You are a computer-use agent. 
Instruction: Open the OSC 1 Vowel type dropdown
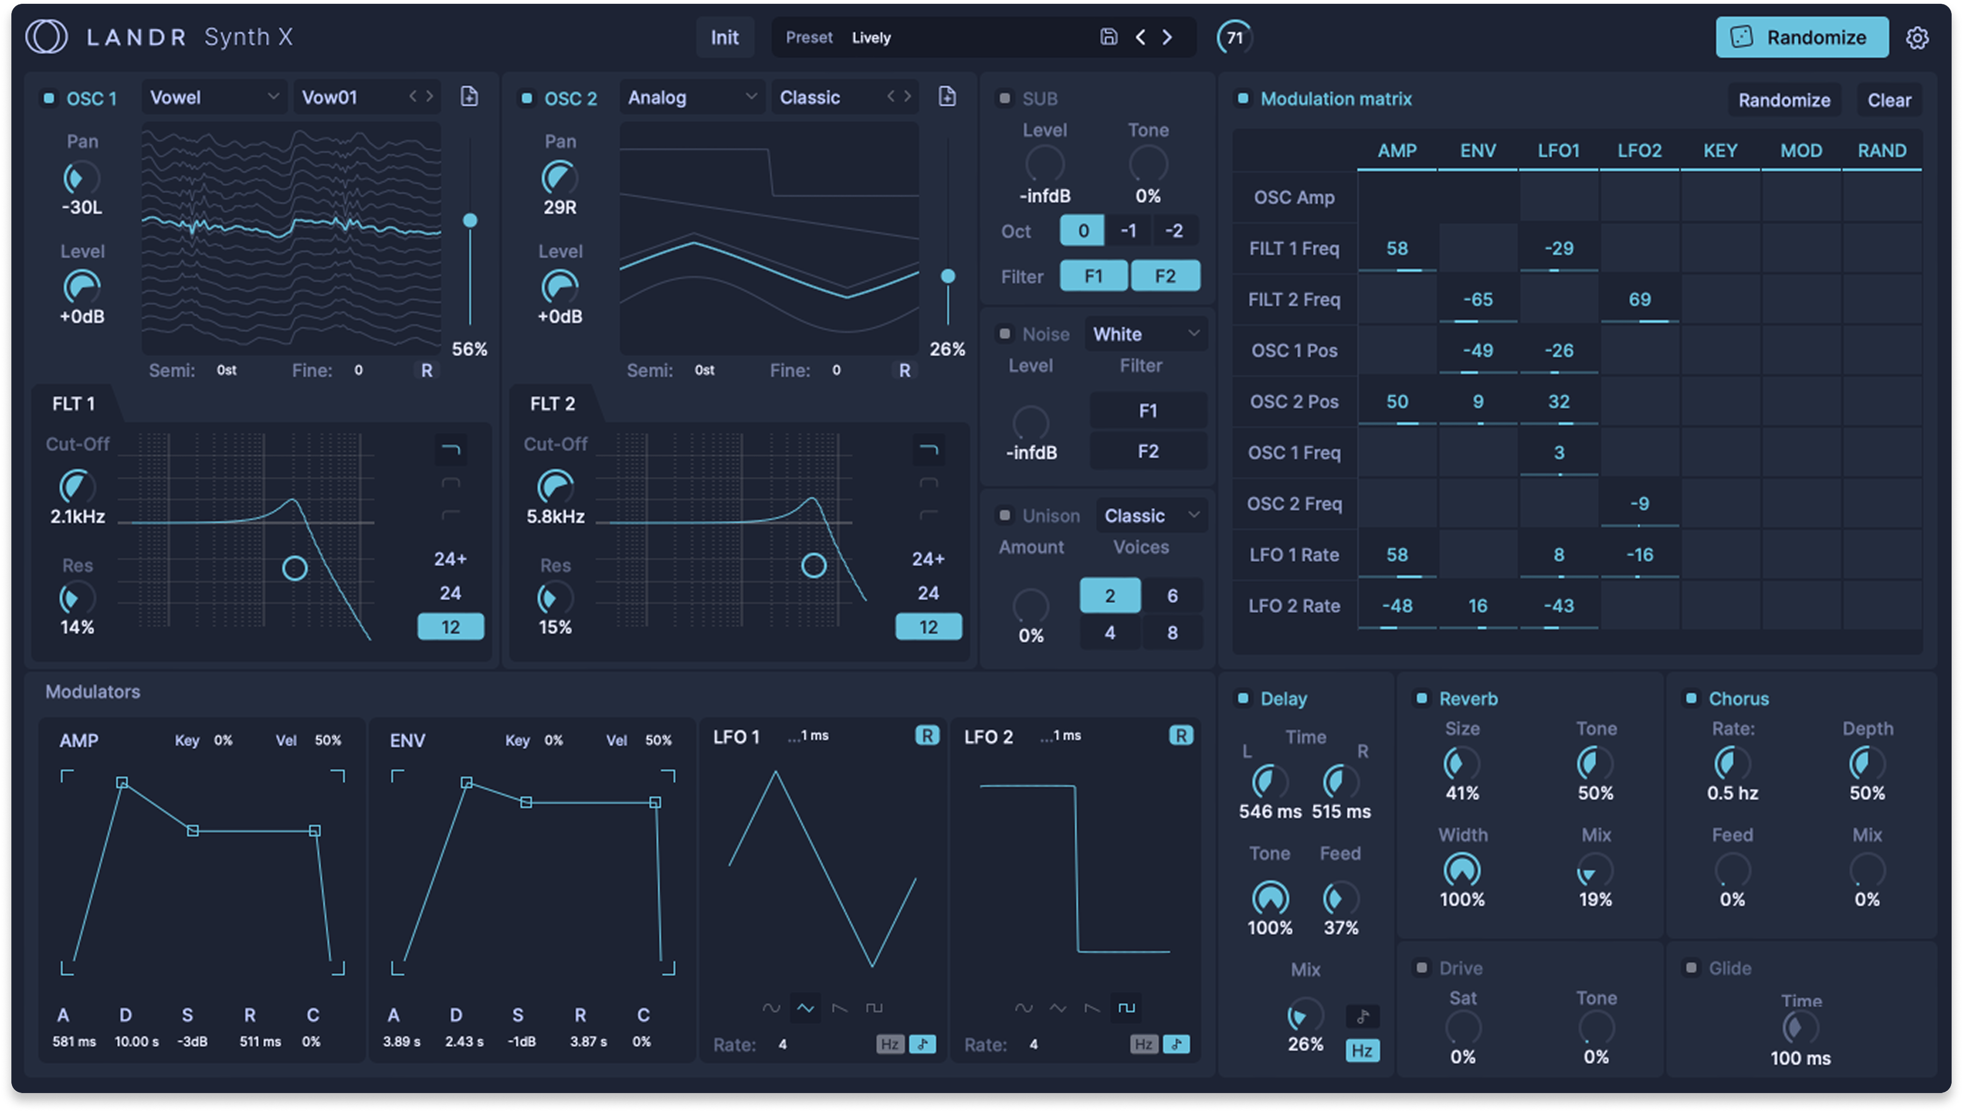[x=214, y=97]
